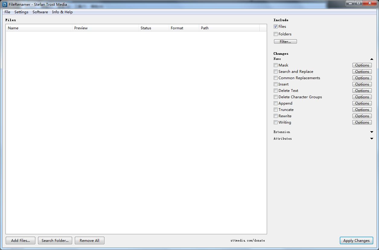Enable the Search and Replace checkbox
The height and width of the screenshot is (250, 379).
coord(275,72)
